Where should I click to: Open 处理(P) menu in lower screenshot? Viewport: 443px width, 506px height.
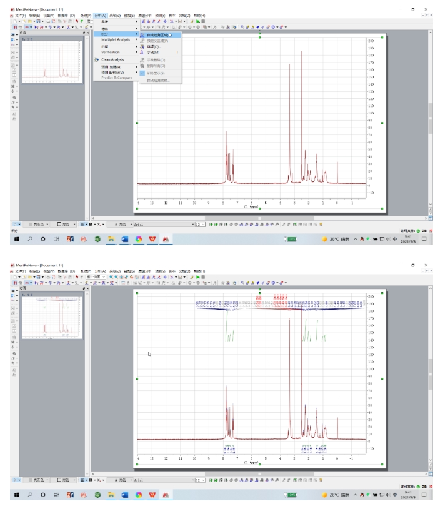pyautogui.click(x=86, y=271)
